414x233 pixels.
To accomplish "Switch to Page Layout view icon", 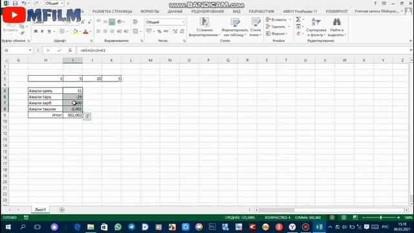I will 343,217.
